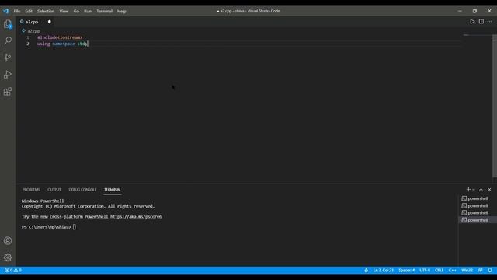Run the C++ file with play button

(472, 22)
